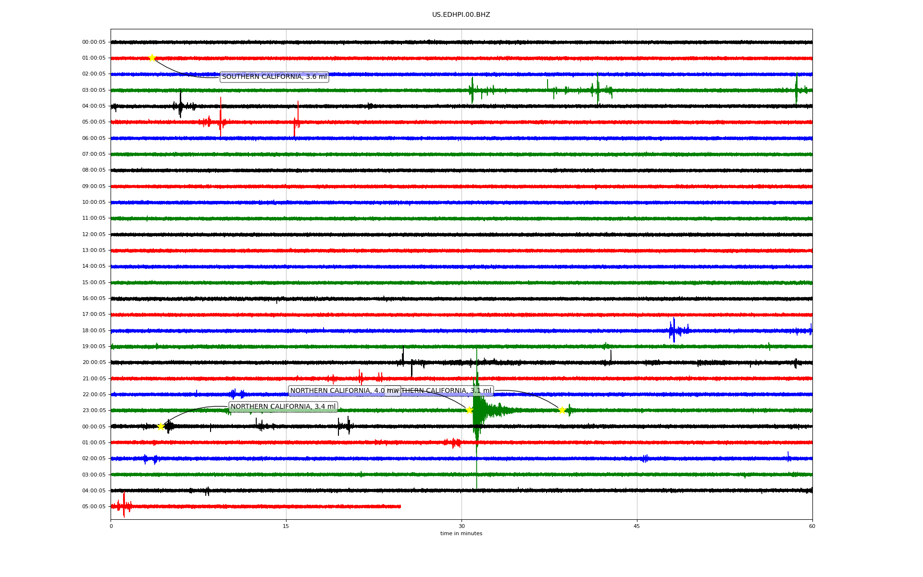Viewport: 923px width, 577px height.
Task: Click the yellow star on the lower 00:00:05 black trace
Action: click(161, 426)
